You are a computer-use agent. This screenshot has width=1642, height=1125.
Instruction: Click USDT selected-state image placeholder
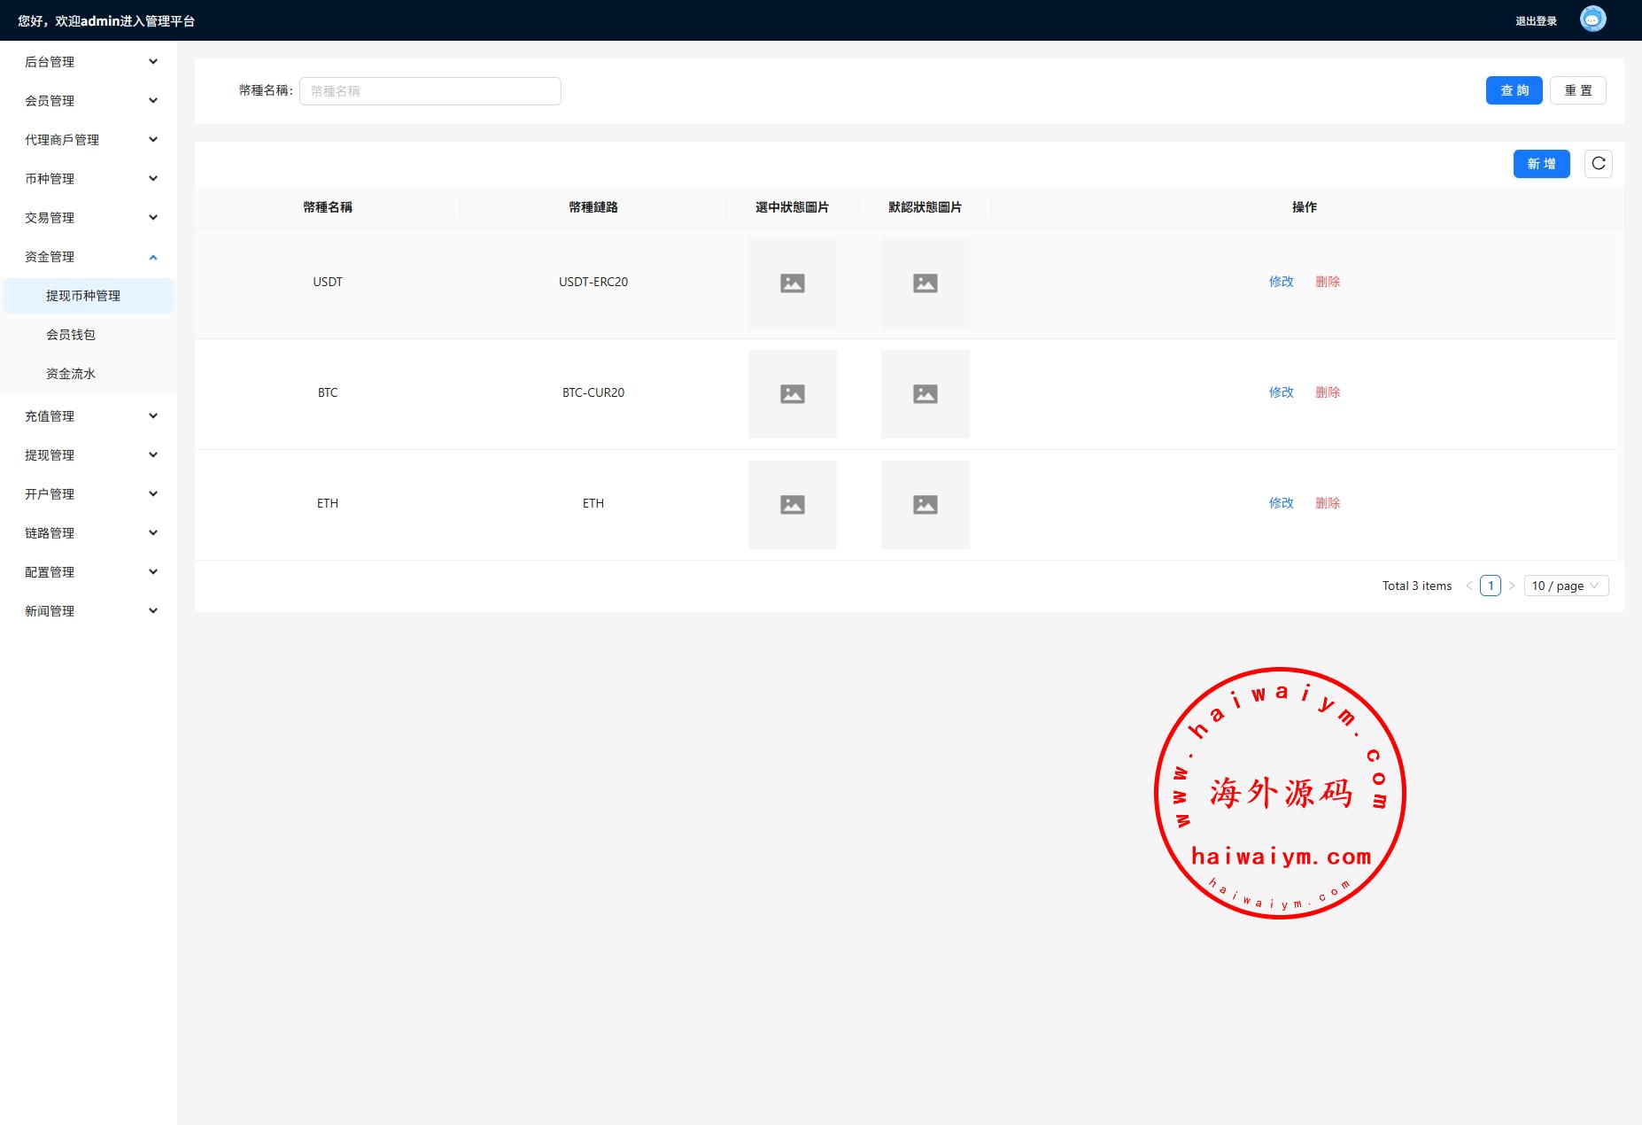coord(792,283)
